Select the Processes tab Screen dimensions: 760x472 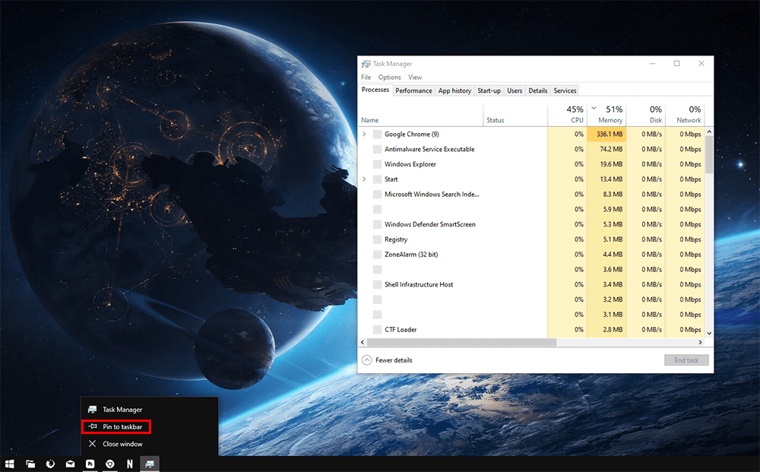[375, 90]
